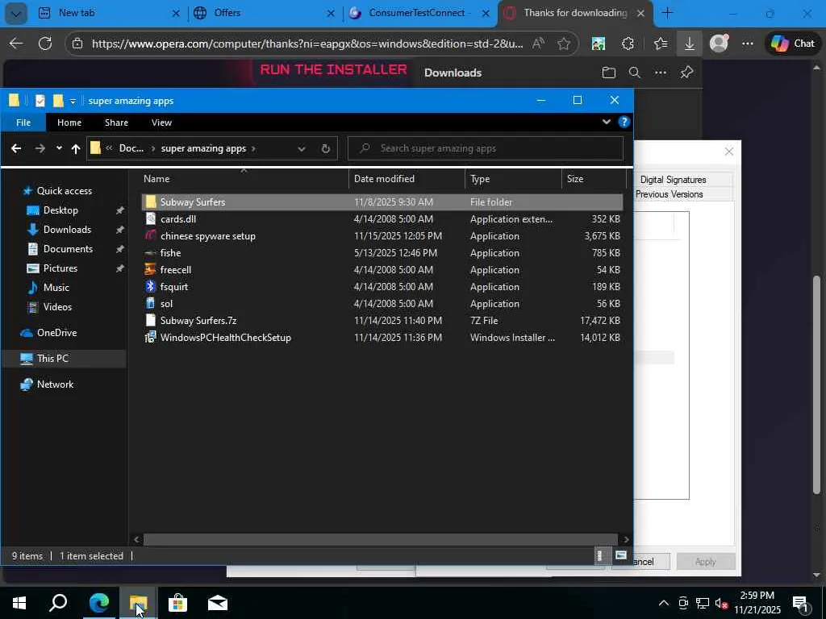Refresh the super amazing apps folder

[x=326, y=149]
